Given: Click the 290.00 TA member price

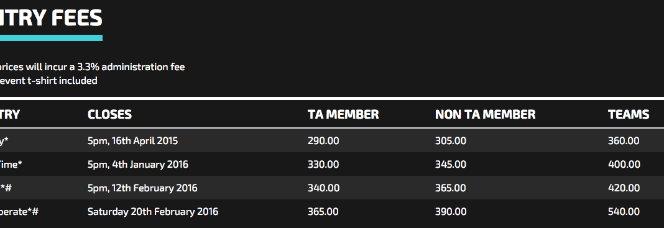Looking at the screenshot, I should (x=323, y=141).
